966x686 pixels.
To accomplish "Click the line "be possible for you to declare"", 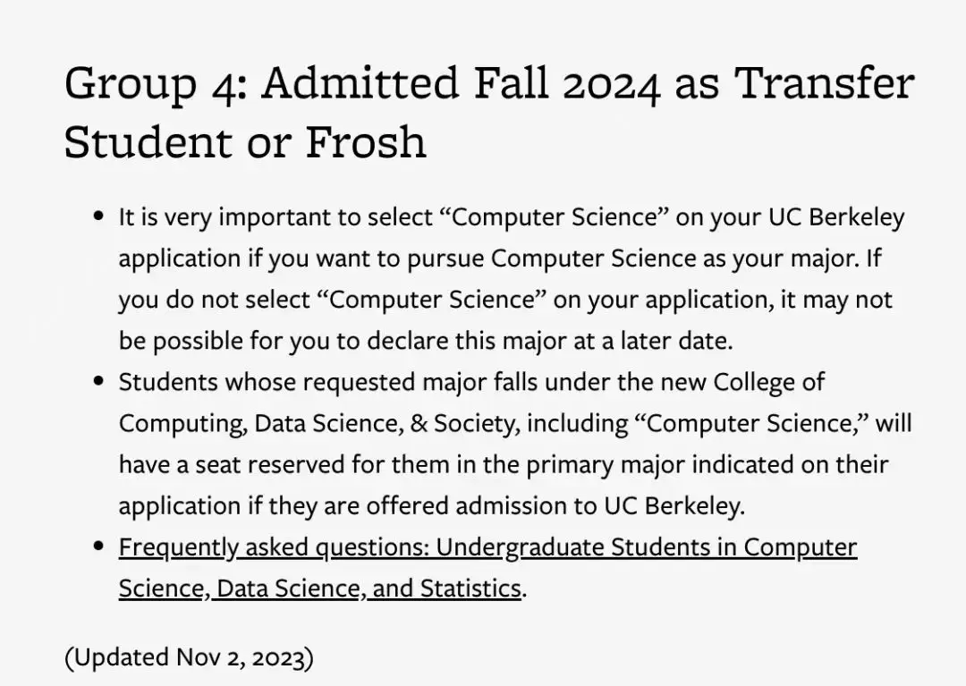I will [425, 341].
